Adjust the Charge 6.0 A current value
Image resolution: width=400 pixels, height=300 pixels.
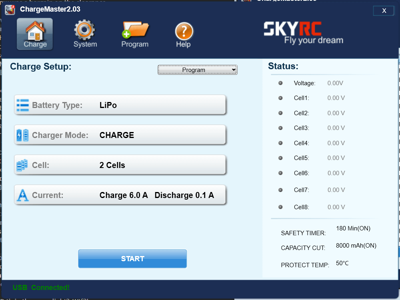124,195
